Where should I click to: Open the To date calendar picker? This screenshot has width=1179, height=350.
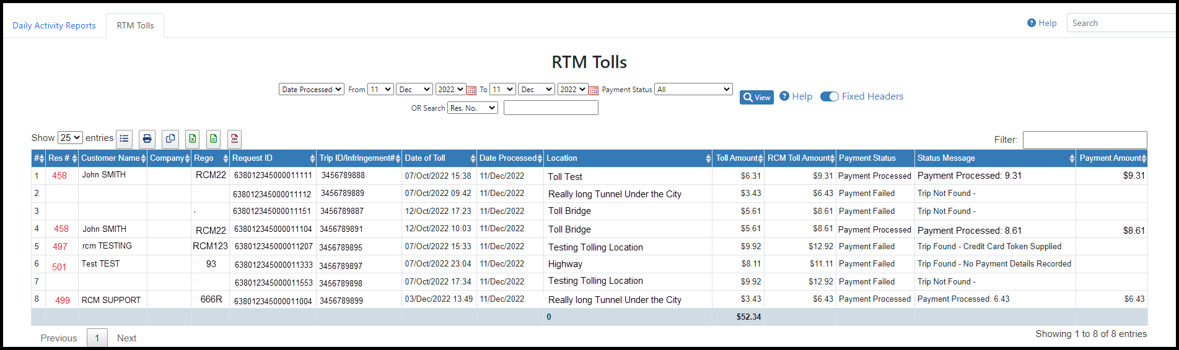[594, 90]
